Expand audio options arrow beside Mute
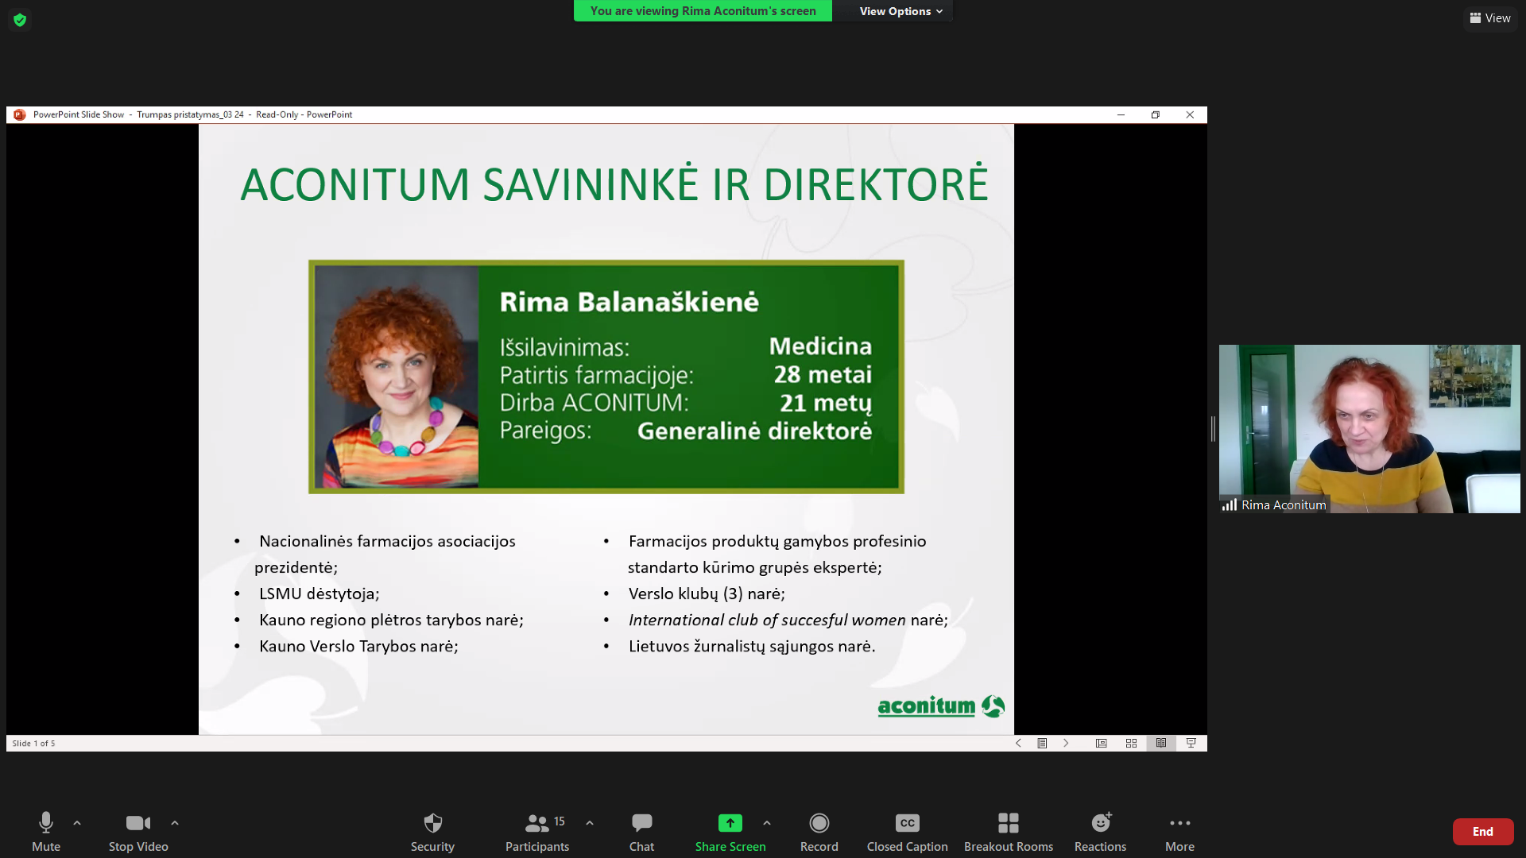 click(77, 823)
